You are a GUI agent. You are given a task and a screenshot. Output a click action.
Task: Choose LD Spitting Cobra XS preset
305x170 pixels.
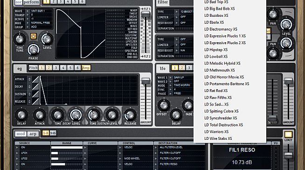click(222, 111)
